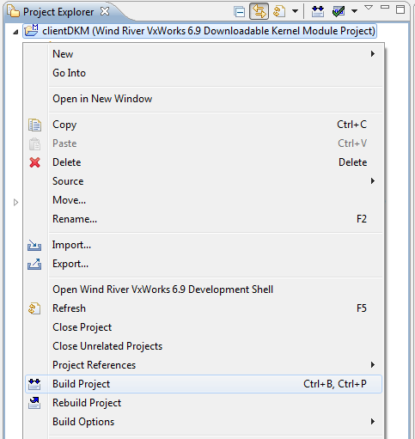
Task: Click Copy in the context menu
Action: click(204, 125)
